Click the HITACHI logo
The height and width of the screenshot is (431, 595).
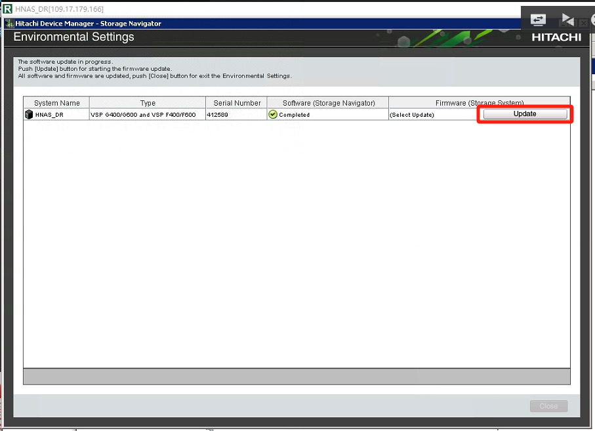556,37
